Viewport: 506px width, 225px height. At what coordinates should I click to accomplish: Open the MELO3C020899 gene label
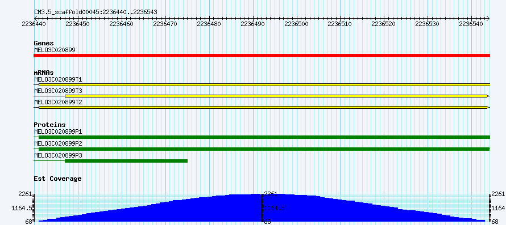click(55, 50)
